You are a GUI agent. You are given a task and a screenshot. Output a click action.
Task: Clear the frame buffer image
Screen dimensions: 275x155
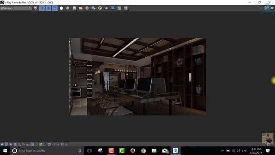click(87, 8)
